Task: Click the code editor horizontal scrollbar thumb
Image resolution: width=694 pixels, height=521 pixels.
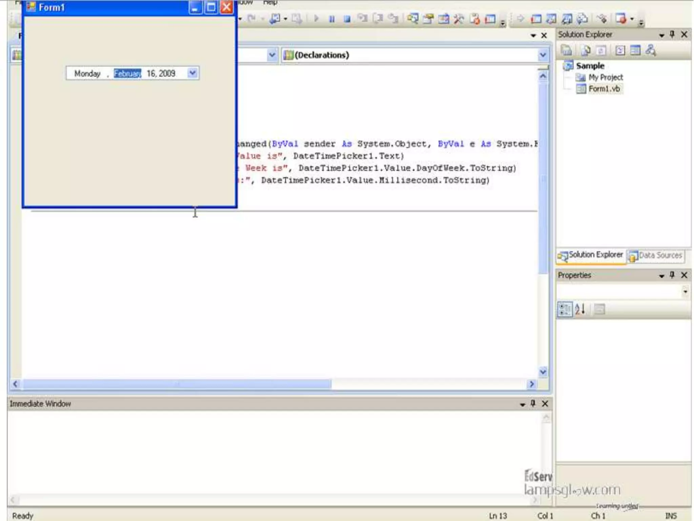Action: point(177,384)
